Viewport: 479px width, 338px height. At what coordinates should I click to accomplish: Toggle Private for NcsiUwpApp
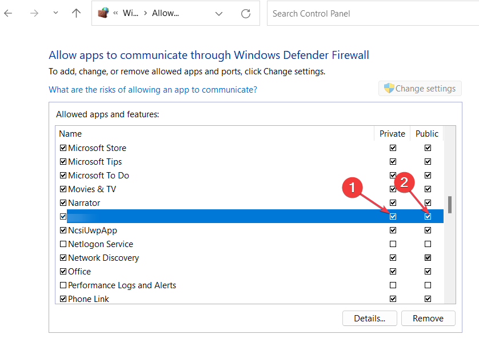(x=393, y=230)
